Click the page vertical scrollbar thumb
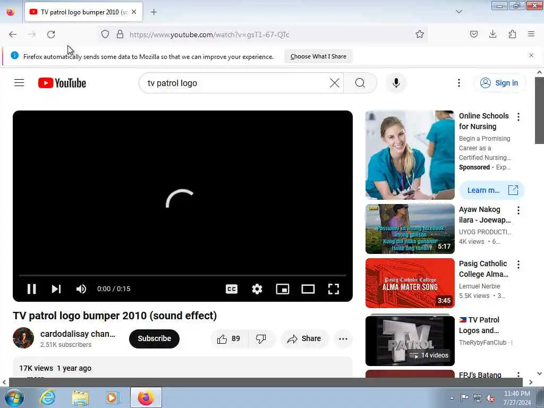544x408 pixels. tap(539, 110)
